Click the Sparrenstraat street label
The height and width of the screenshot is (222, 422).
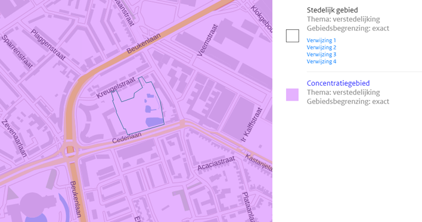17,52
